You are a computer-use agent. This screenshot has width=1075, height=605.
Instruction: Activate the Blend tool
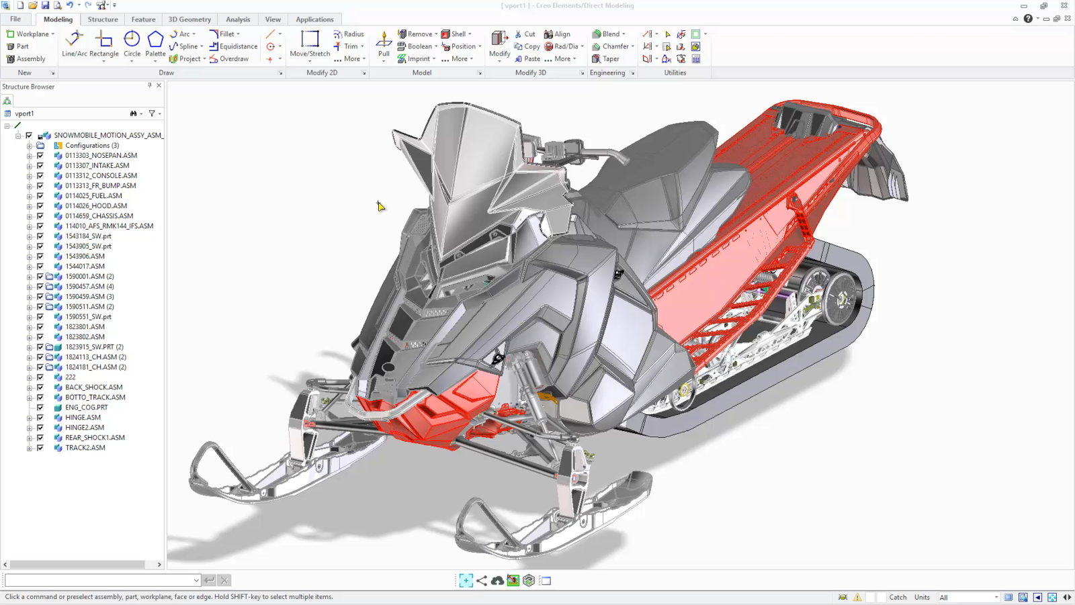pos(608,34)
